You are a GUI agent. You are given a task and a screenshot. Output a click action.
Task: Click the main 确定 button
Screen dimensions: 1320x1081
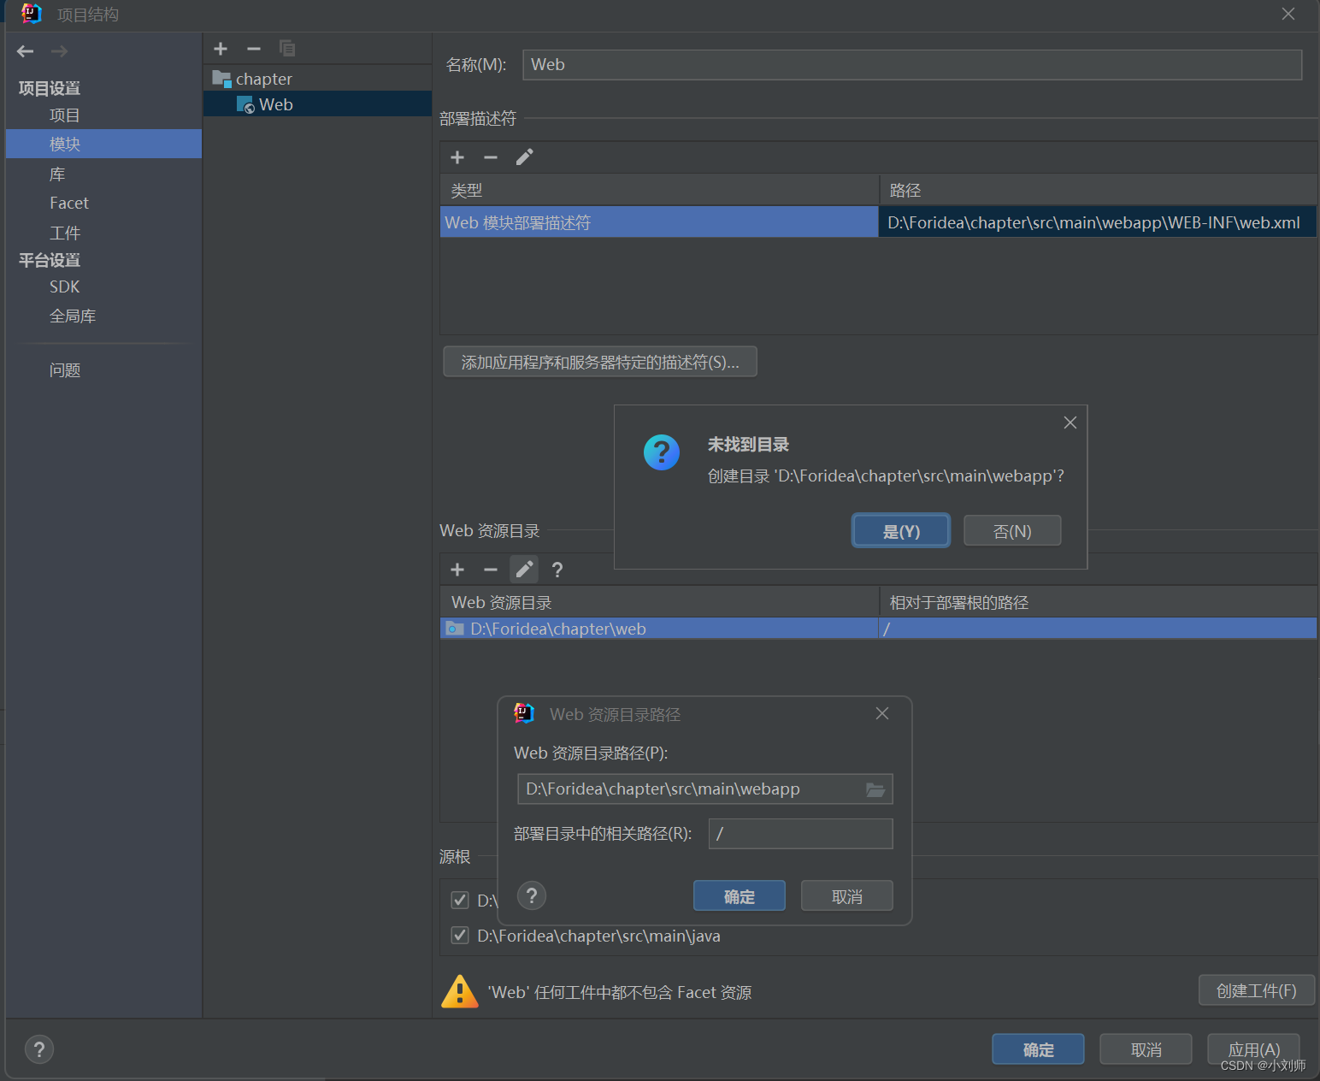1038,1049
